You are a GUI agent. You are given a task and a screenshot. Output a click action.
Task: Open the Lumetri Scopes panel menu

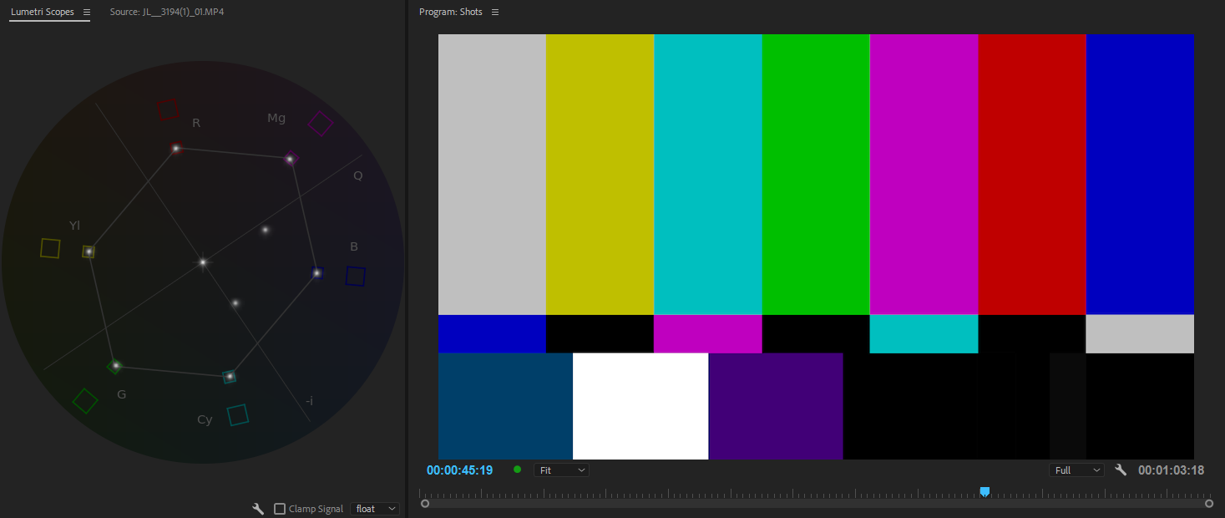point(87,12)
